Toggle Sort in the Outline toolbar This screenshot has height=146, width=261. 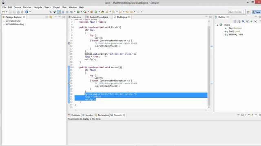point(239,21)
